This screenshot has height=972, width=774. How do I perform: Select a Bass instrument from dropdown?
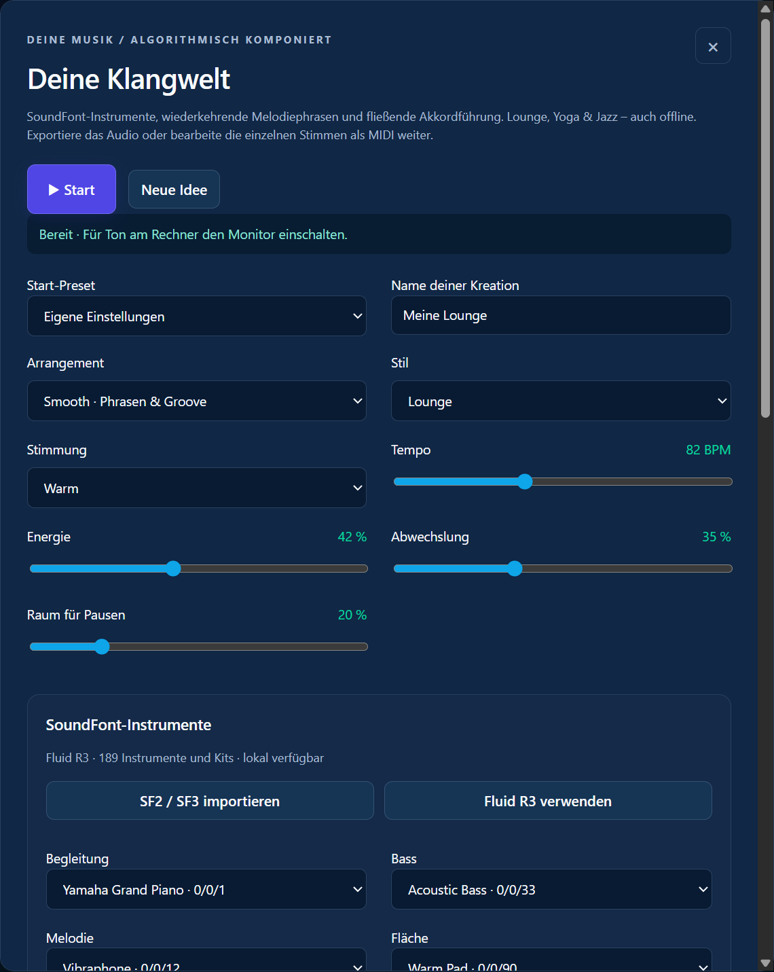coord(551,889)
